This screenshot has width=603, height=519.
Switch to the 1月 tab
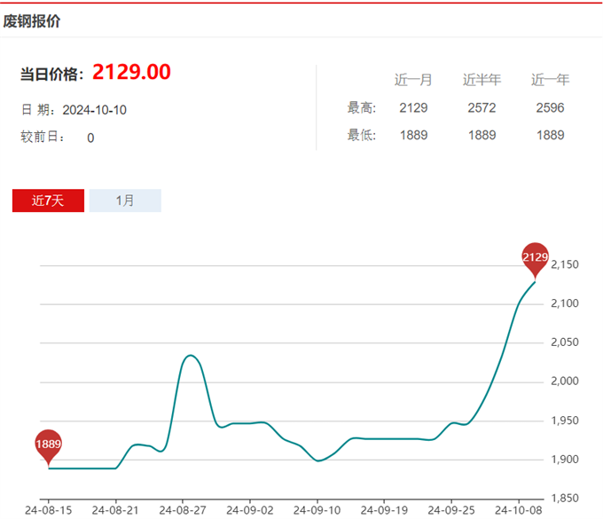coord(125,201)
